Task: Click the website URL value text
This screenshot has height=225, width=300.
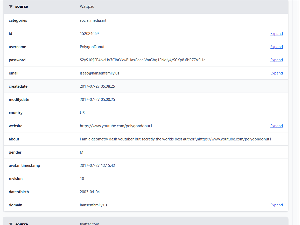Action: 116,126
